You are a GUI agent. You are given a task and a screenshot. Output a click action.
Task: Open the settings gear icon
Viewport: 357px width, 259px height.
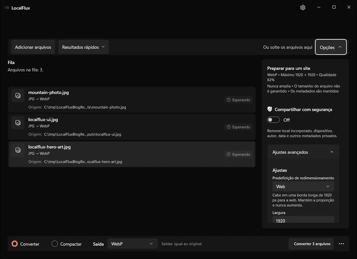point(303,7)
